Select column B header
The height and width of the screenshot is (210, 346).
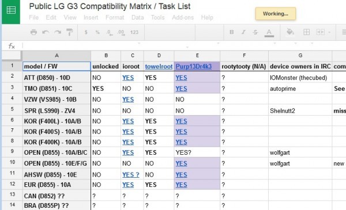(x=106, y=55)
